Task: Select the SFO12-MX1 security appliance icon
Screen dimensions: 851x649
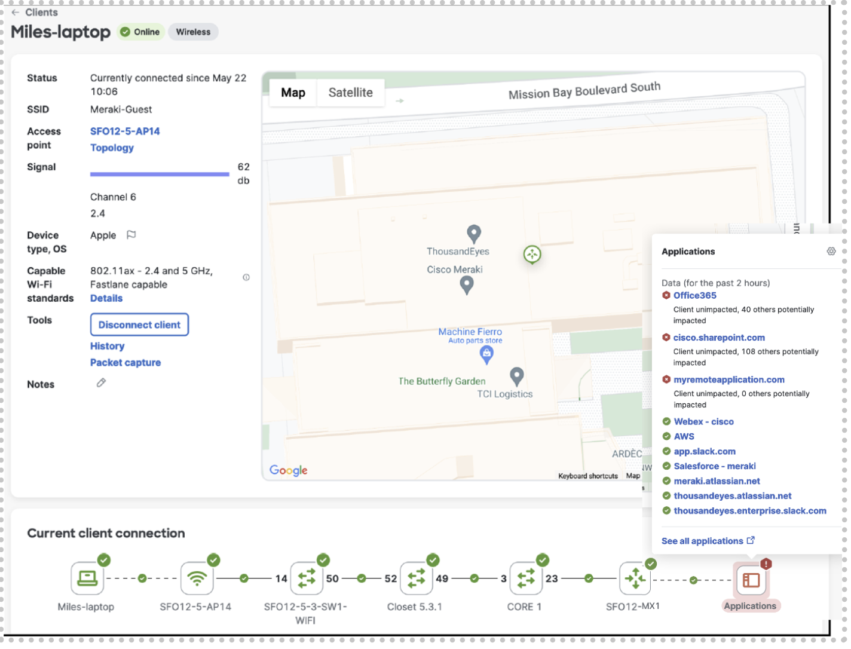Action: pos(635,578)
